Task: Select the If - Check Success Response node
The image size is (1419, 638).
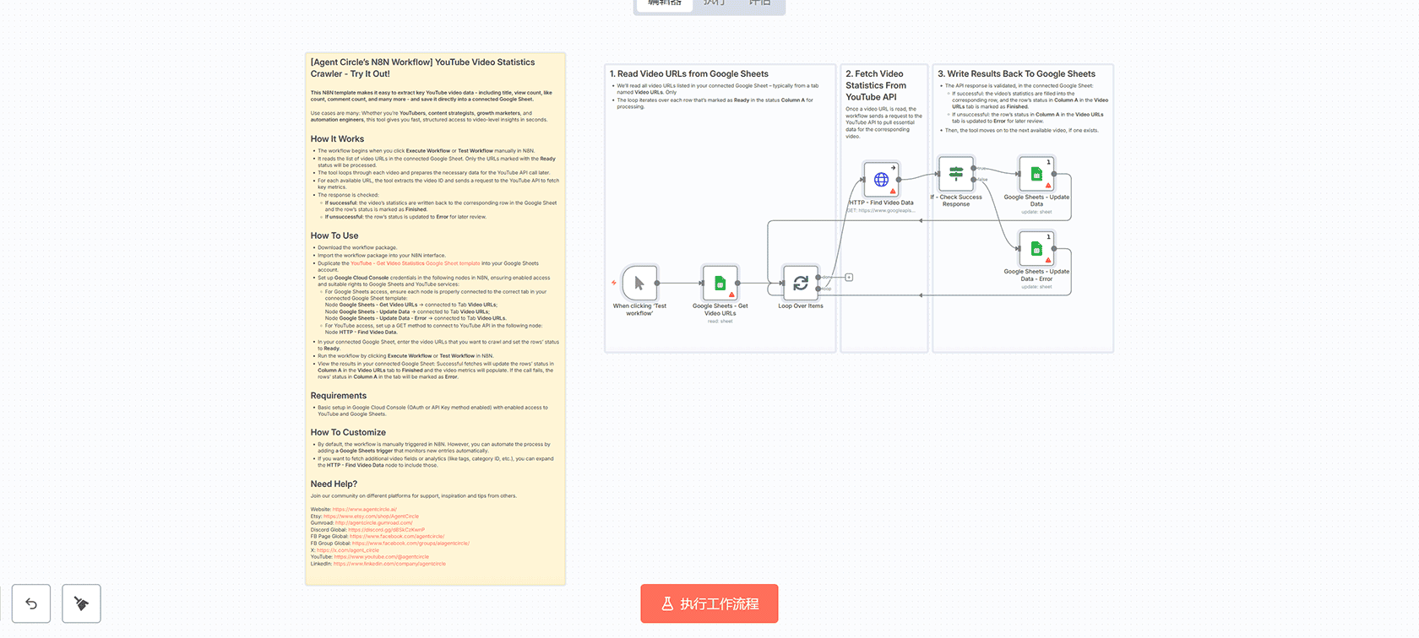Action: coord(955,174)
